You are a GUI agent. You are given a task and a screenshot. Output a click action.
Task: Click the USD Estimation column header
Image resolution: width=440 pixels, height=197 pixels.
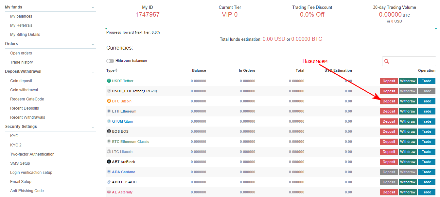pyautogui.click(x=338, y=70)
